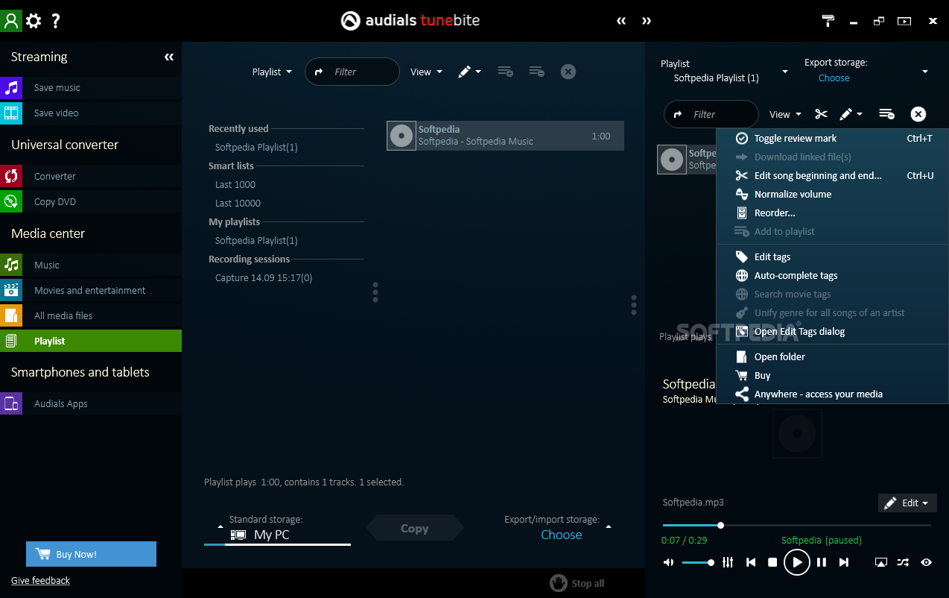Choose Open folder
Viewport: 949px width, 598px height.
pyautogui.click(x=832, y=356)
